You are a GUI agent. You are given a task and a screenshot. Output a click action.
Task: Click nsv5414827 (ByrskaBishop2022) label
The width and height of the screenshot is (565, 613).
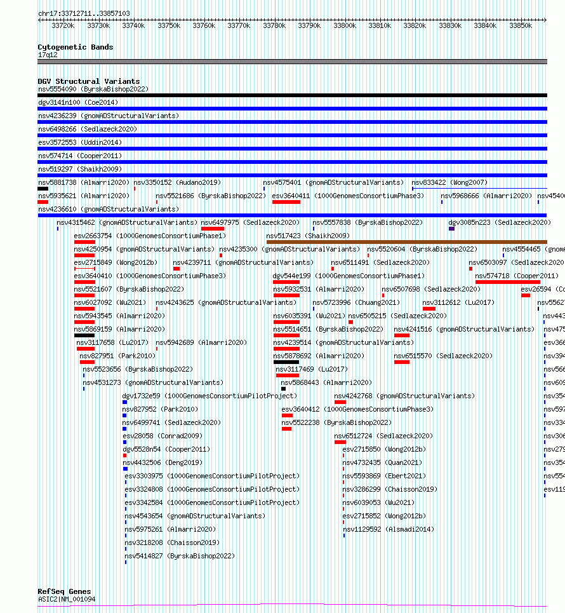tap(180, 556)
